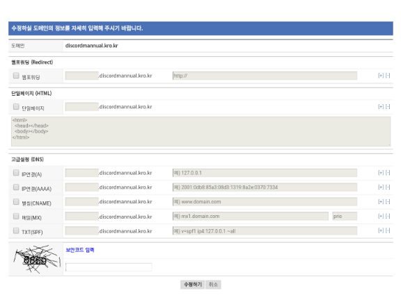The height and width of the screenshot is (295, 401).
Task: Submit with the 수정하기 button
Action: (x=193, y=285)
